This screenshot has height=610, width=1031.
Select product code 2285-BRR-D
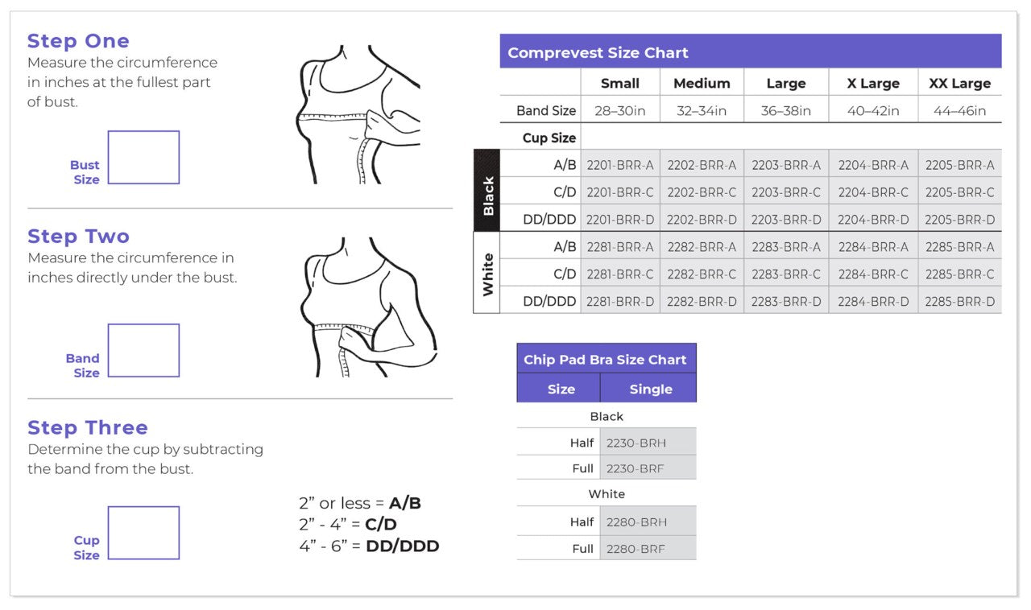pos(959,302)
